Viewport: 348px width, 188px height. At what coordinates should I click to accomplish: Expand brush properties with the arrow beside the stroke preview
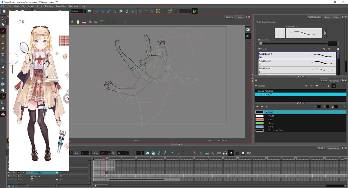pyautogui.click(x=325, y=33)
